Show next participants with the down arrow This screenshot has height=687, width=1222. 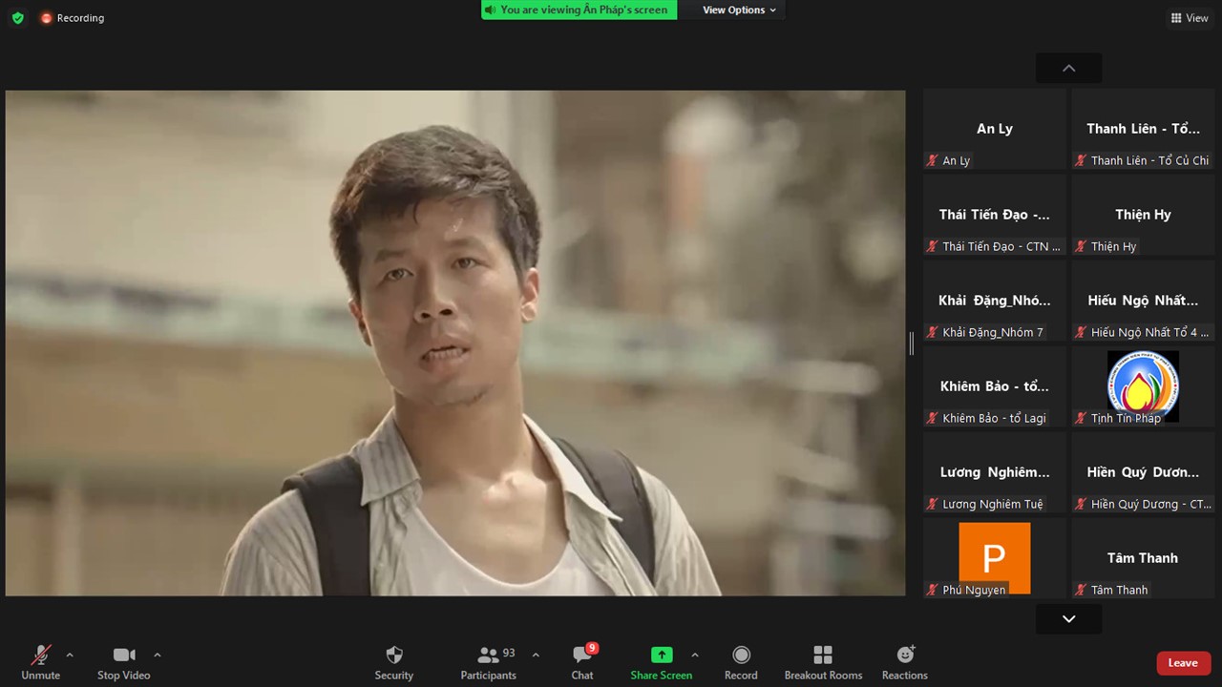1069,619
